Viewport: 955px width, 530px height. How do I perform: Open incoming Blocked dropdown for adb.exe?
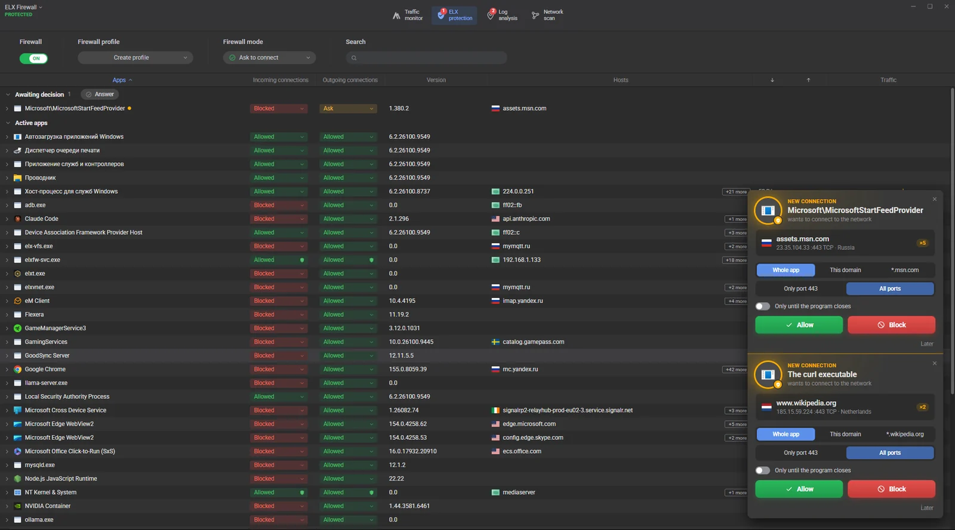[279, 205]
